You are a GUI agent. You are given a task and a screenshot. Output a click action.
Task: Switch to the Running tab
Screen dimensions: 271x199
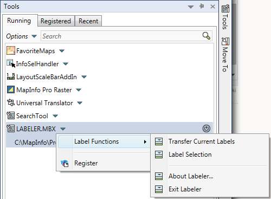(x=19, y=21)
